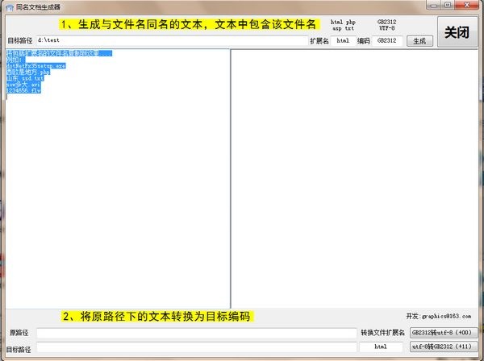This screenshot has width=484, height=361.
Task: Focus the bottom 目标路径 input field
Action: [x=197, y=346]
